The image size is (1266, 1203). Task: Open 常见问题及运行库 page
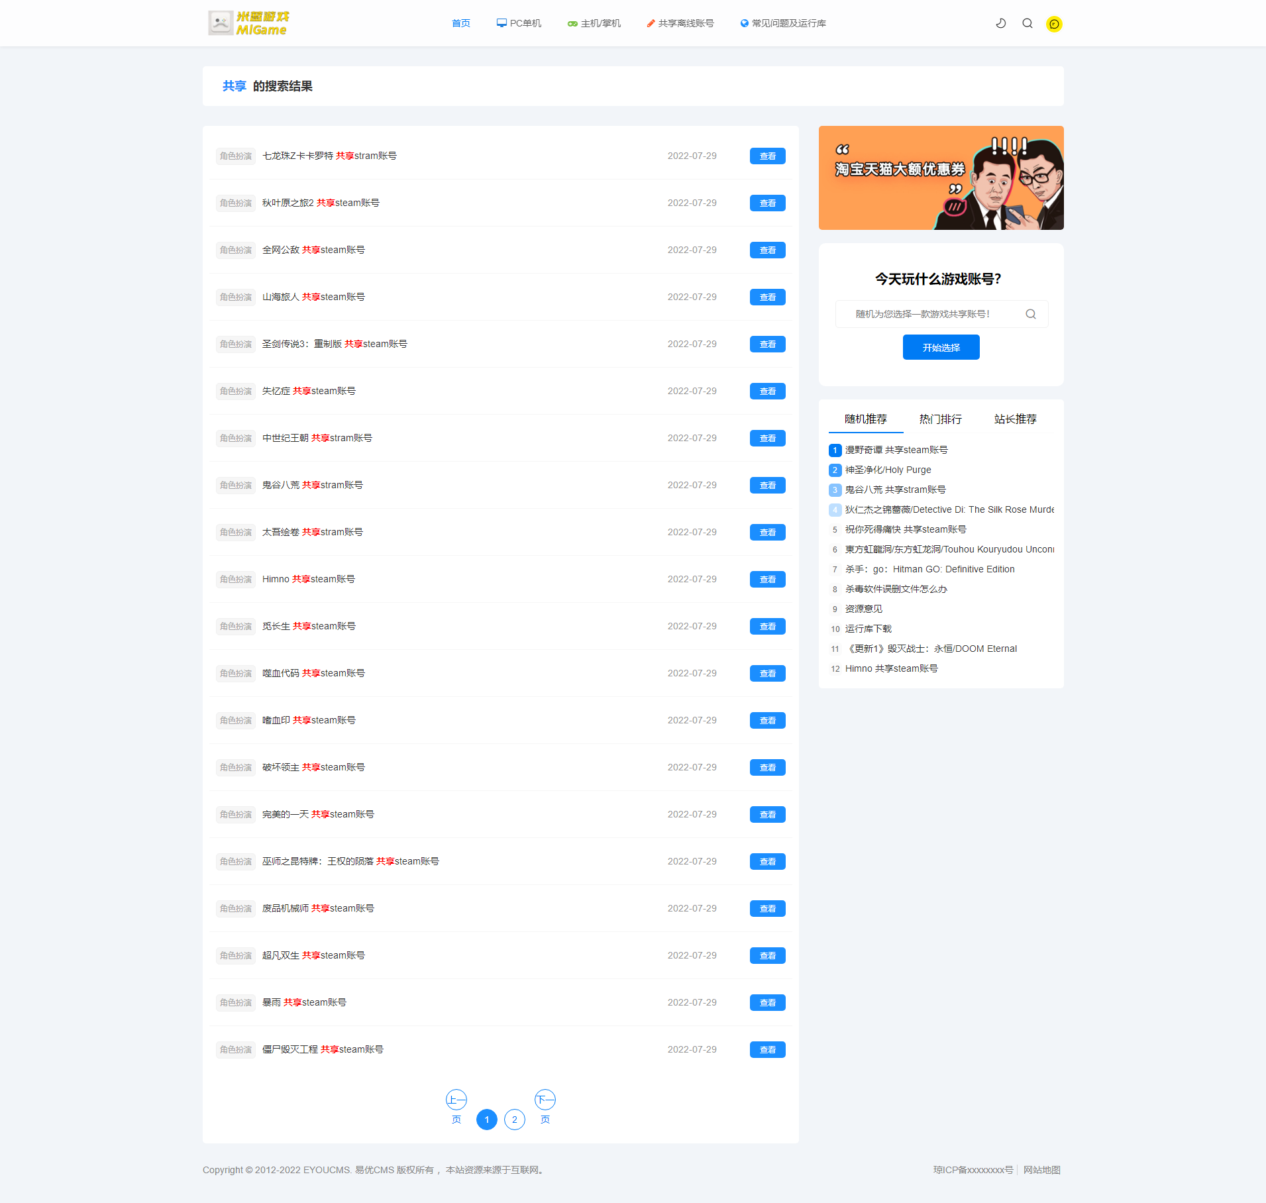coord(783,23)
